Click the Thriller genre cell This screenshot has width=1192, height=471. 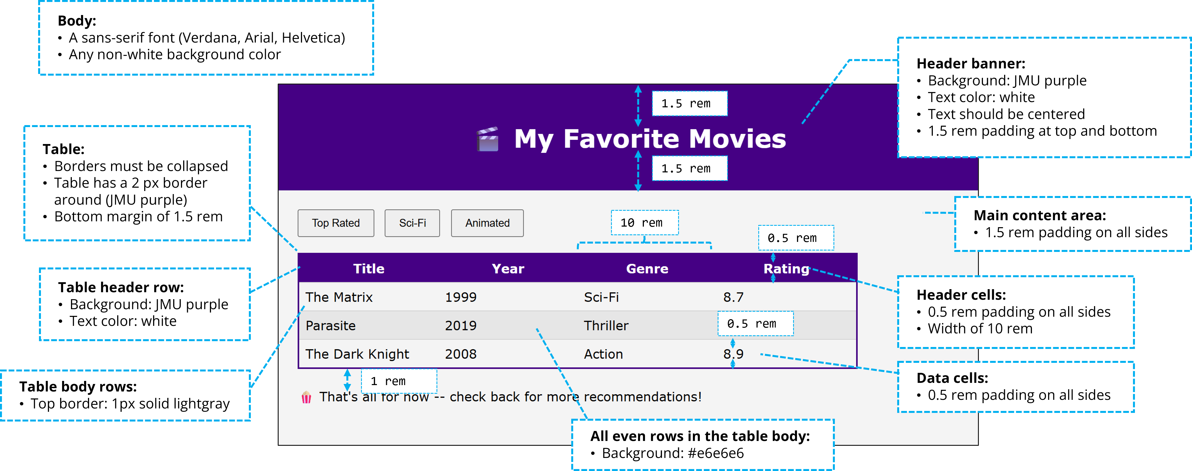pos(647,325)
